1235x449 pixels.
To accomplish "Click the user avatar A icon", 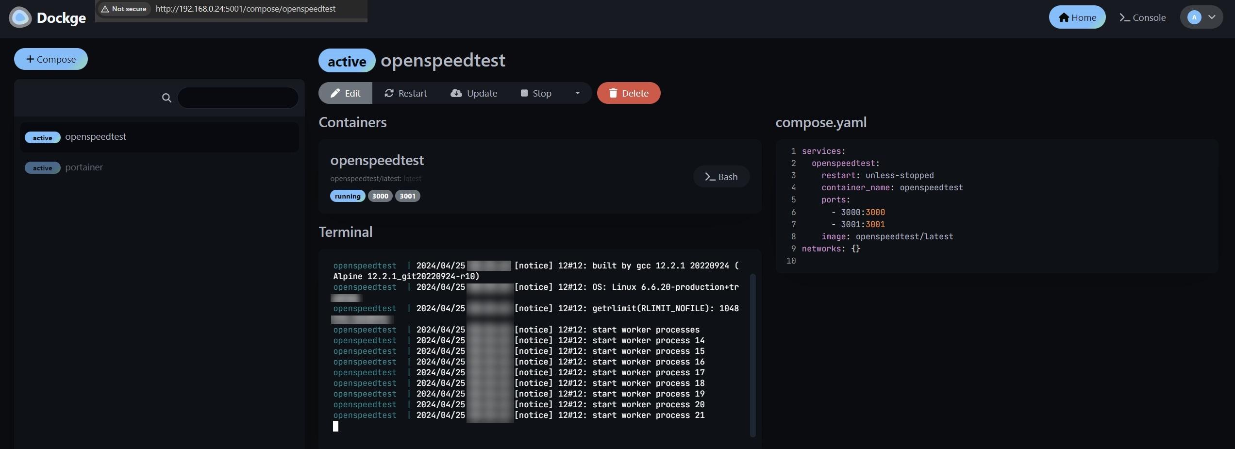I will click(1194, 17).
